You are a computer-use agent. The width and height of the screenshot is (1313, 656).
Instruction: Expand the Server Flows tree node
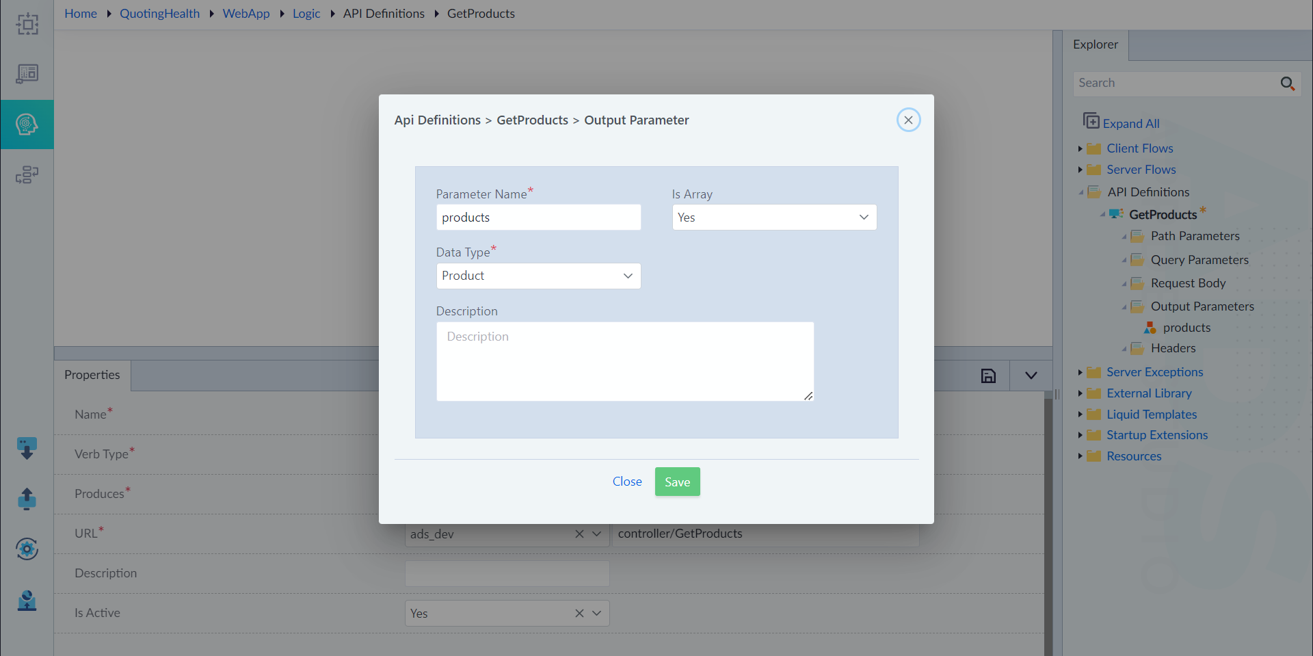[1080, 170]
